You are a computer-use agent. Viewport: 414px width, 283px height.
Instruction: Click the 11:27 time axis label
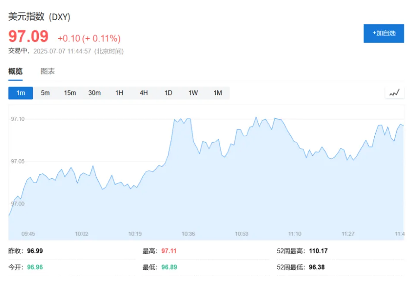click(348, 234)
